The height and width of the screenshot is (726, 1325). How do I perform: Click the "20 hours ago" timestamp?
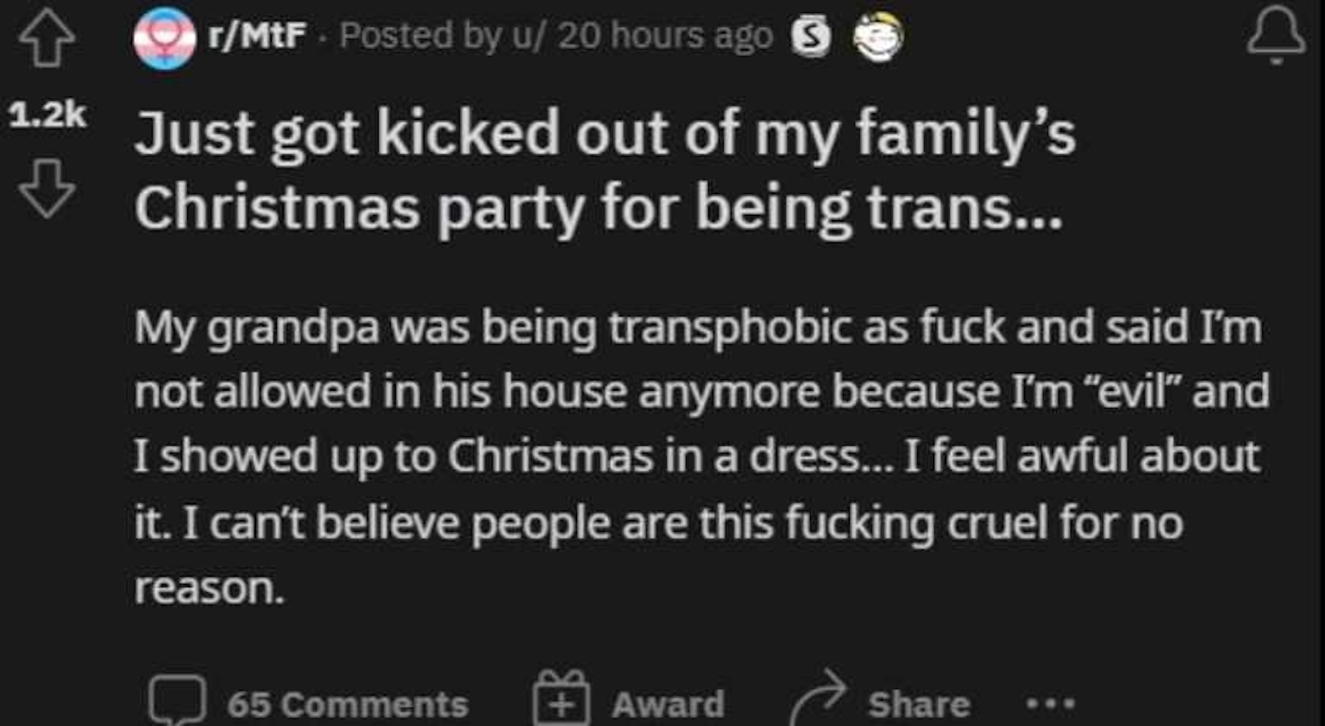(665, 36)
